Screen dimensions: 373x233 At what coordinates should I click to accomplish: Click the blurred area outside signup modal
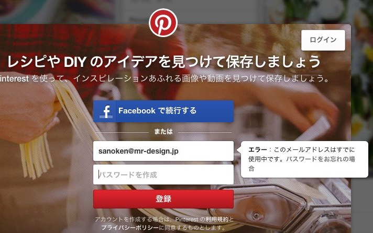click(x=362, y=71)
